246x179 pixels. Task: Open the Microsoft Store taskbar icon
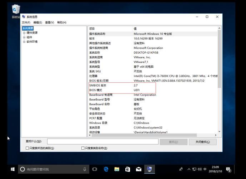127,169
